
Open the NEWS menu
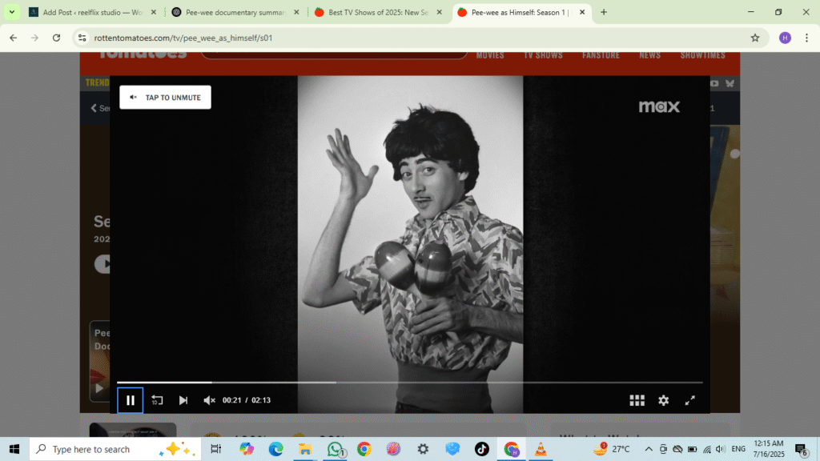[x=649, y=55]
